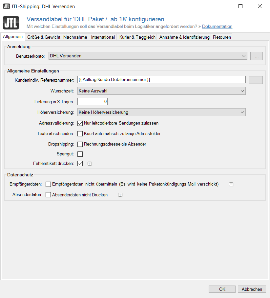Tick the Sperrgut checkbox
The height and width of the screenshot is (298, 270).
click(x=80, y=154)
